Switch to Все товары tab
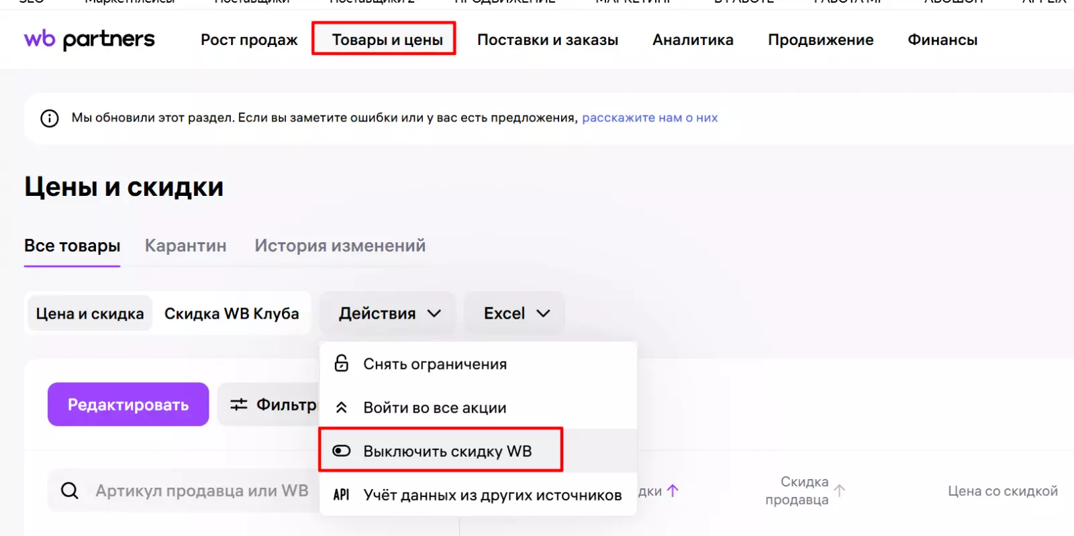1074x536 pixels. tap(72, 246)
